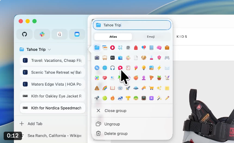Open Kith for Oakley Eye Jacket tab
This screenshot has height=143, width=234.
[52, 96]
